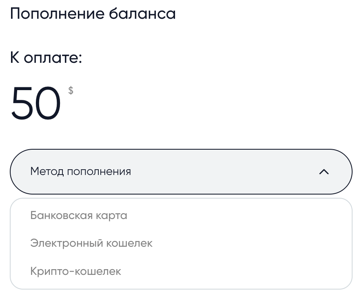
Task: Pick the Крипто-кошелек option
Action: click(75, 271)
